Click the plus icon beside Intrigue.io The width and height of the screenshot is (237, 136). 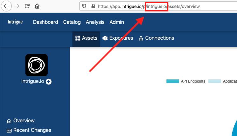pyautogui.click(x=49, y=82)
